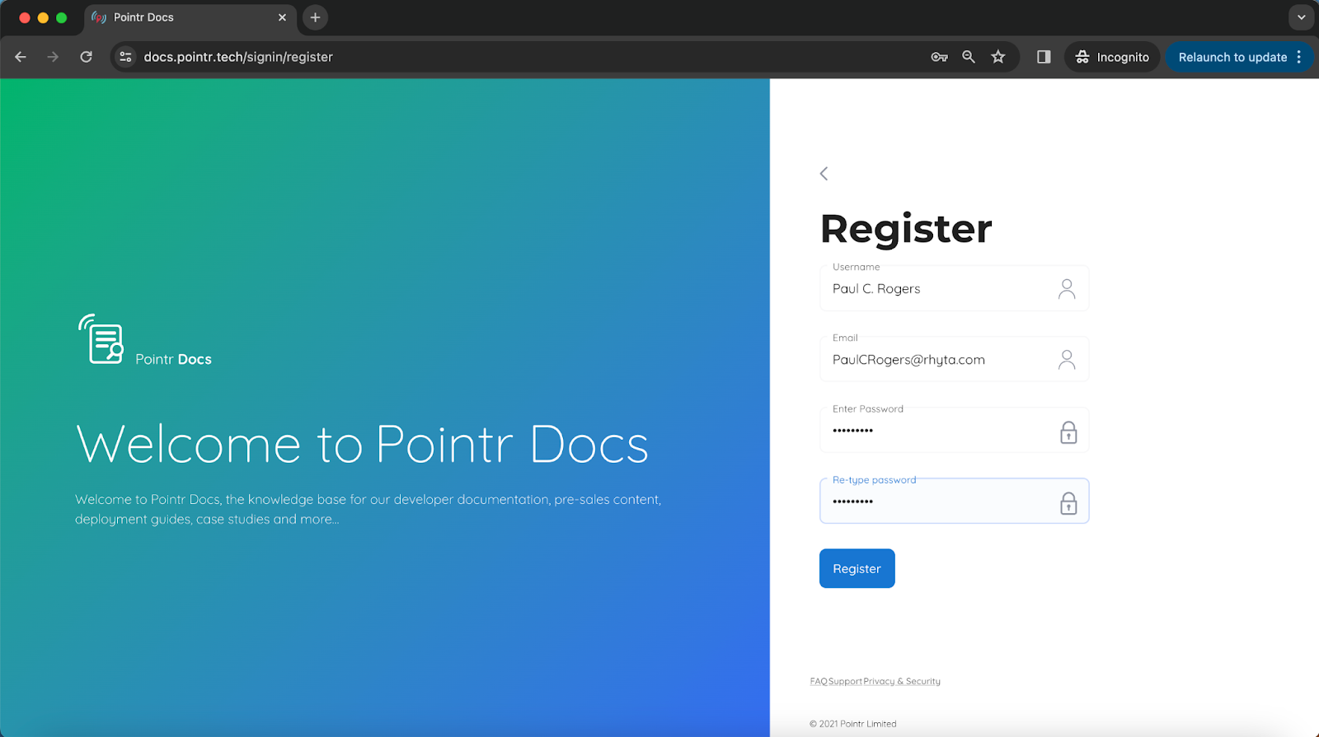Click the lock icon in Re-type password field
The height and width of the screenshot is (737, 1319).
[1068, 503]
